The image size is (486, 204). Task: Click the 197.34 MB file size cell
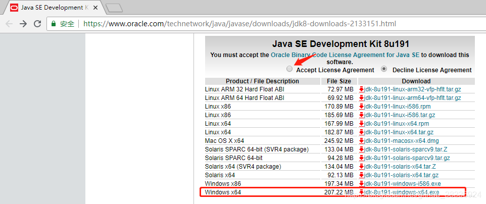(339, 184)
